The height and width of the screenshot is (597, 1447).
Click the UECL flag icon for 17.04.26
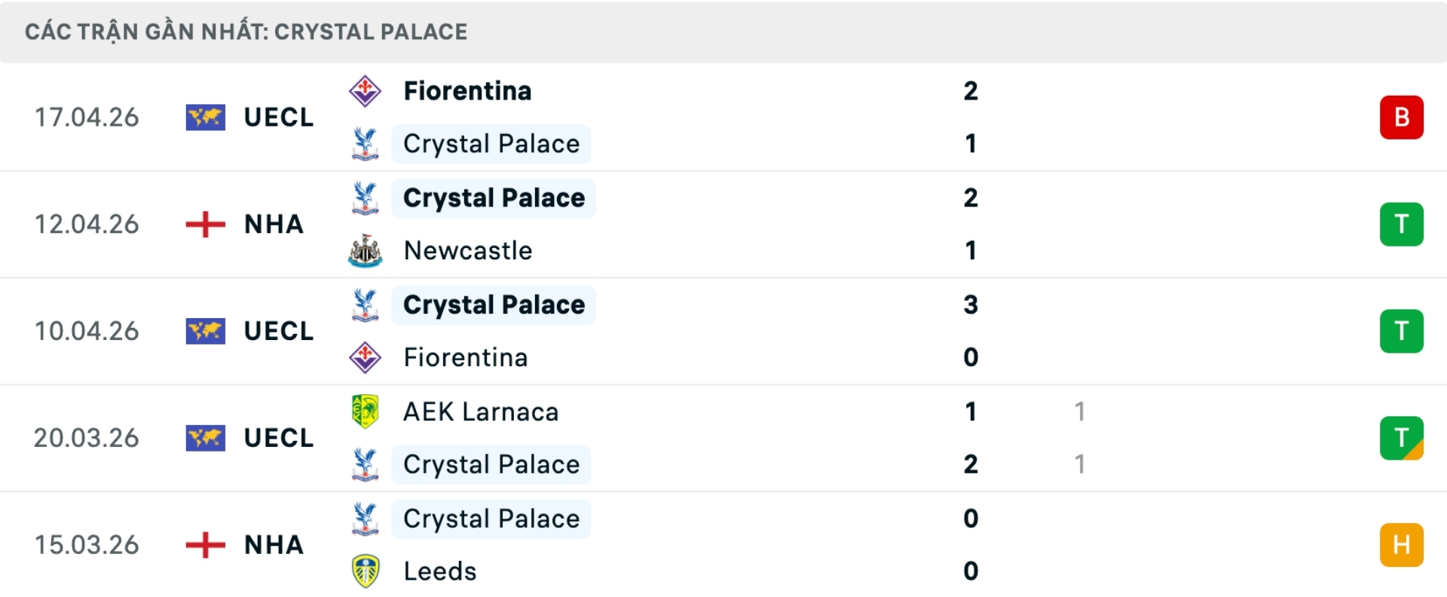click(205, 118)
